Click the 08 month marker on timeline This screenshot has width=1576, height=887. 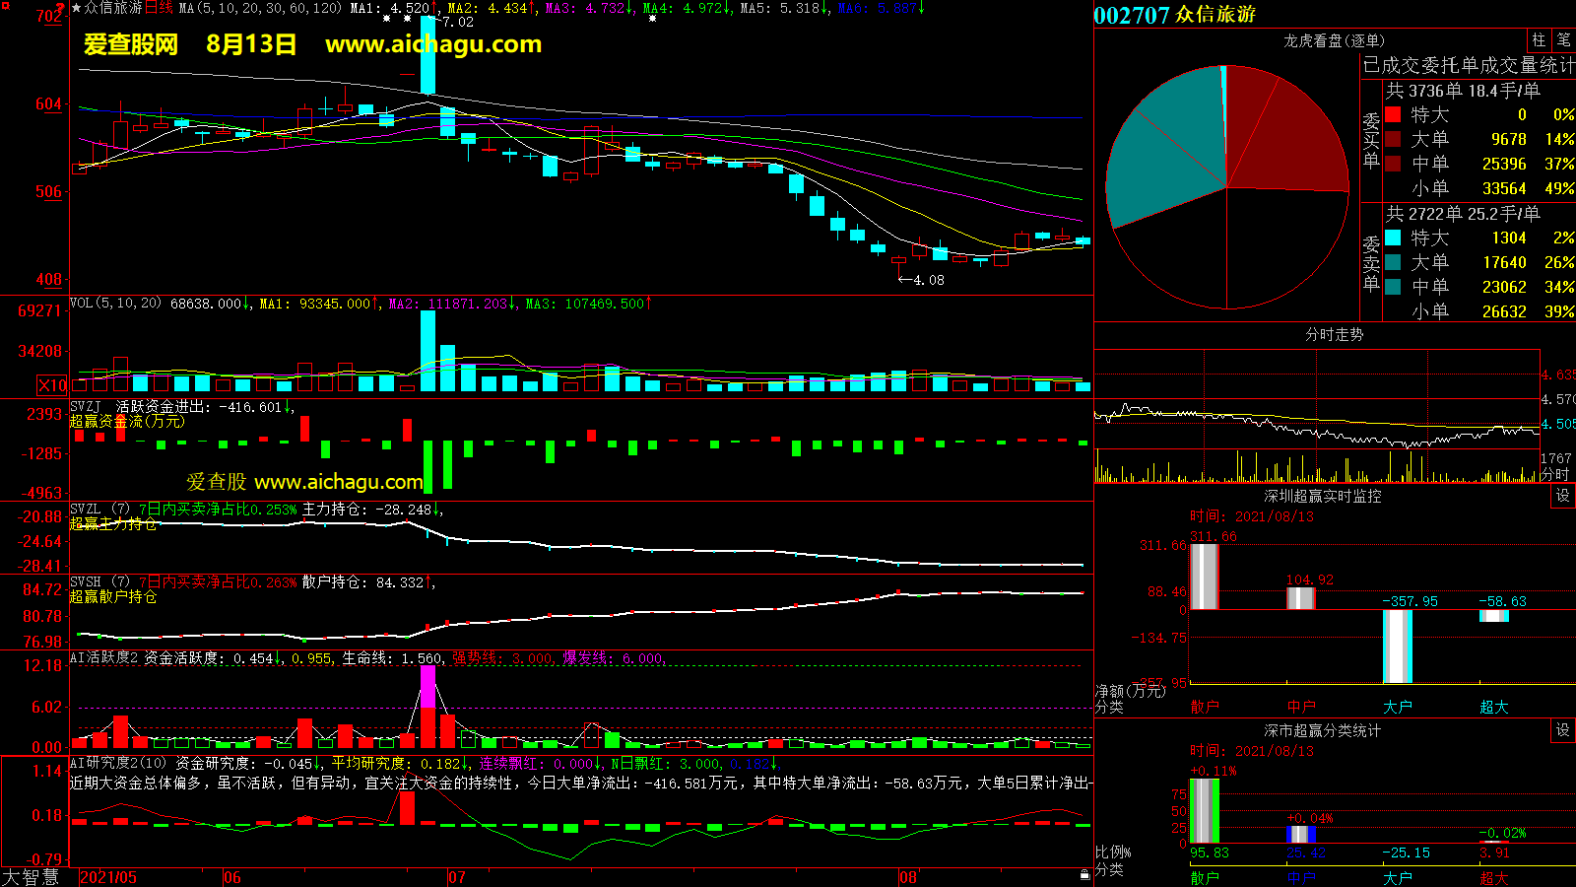point(908,877)
